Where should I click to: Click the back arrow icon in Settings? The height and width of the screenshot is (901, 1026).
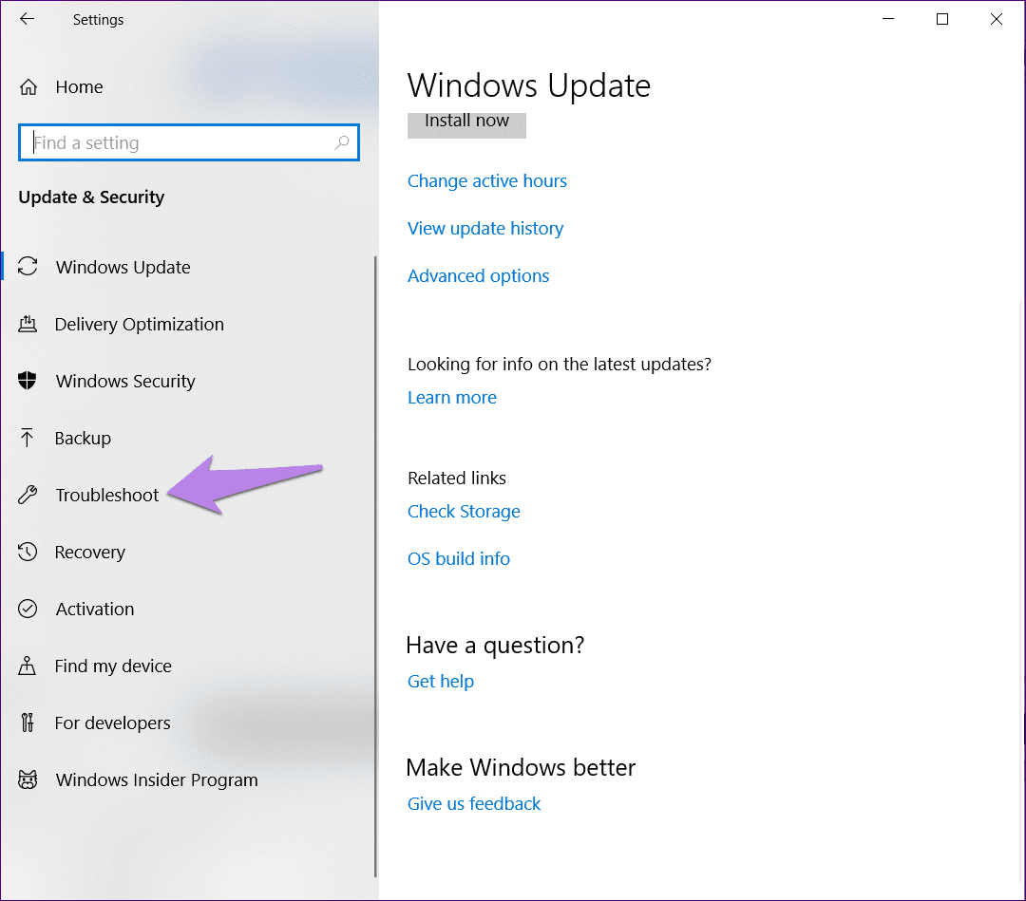pos(27,19)
